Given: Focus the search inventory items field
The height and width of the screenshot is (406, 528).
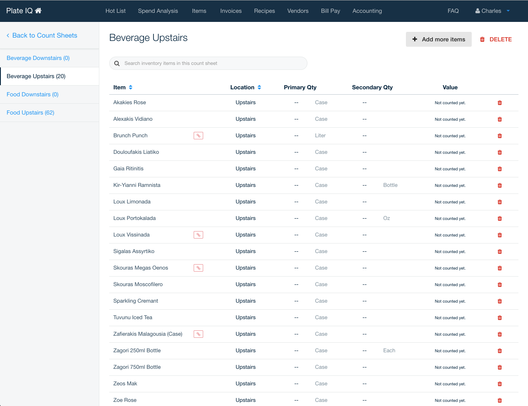Looking at the screenshot, I should tap(208, 63).
